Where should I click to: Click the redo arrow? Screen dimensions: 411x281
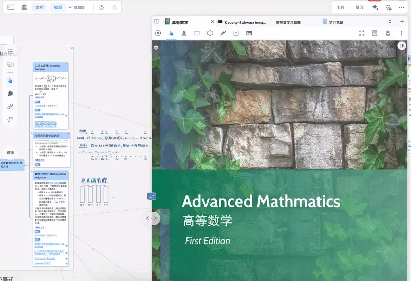[115, 7]
